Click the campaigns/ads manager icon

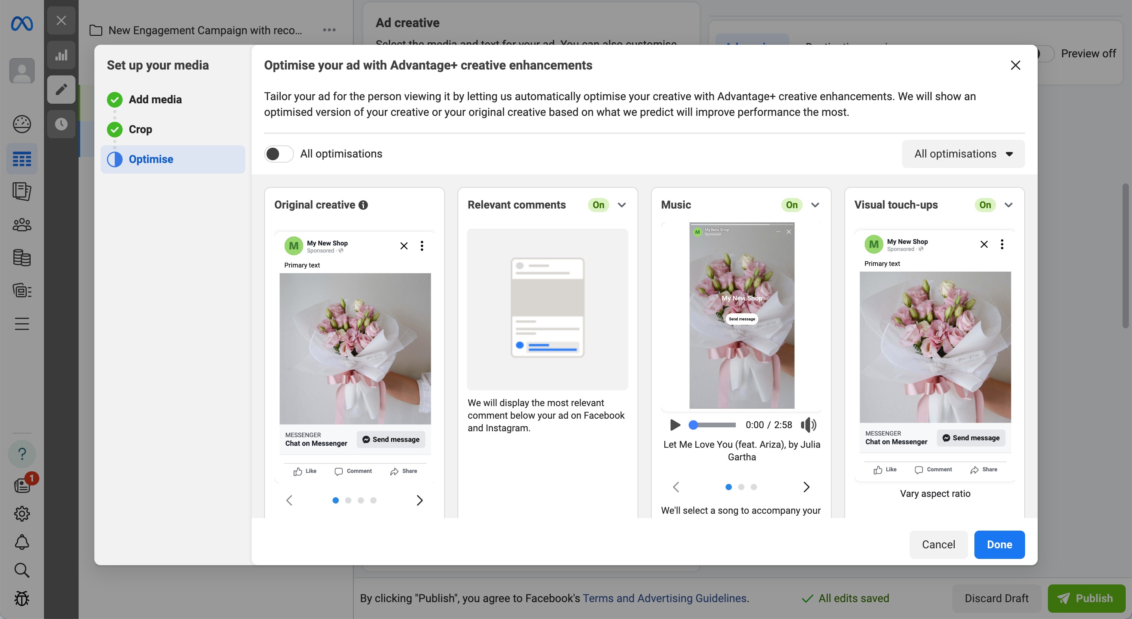click(x=21, y=158)
